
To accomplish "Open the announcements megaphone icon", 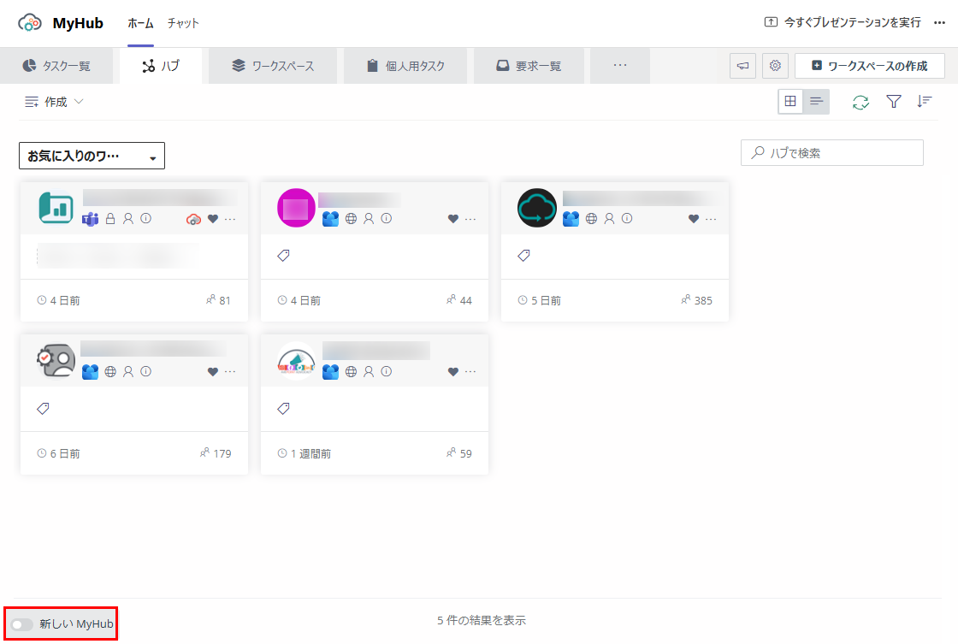I will click(x=743, y=65).
